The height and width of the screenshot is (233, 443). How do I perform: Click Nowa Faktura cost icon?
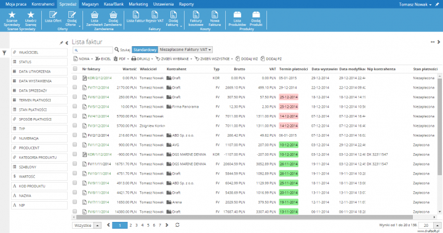[x=215, y=15]
